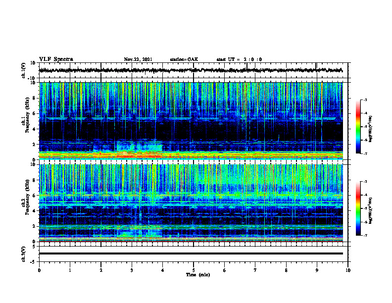392x303 pixels.
Task: Click the "8" tick on the time axis
Action: click(x=286, y=270)
